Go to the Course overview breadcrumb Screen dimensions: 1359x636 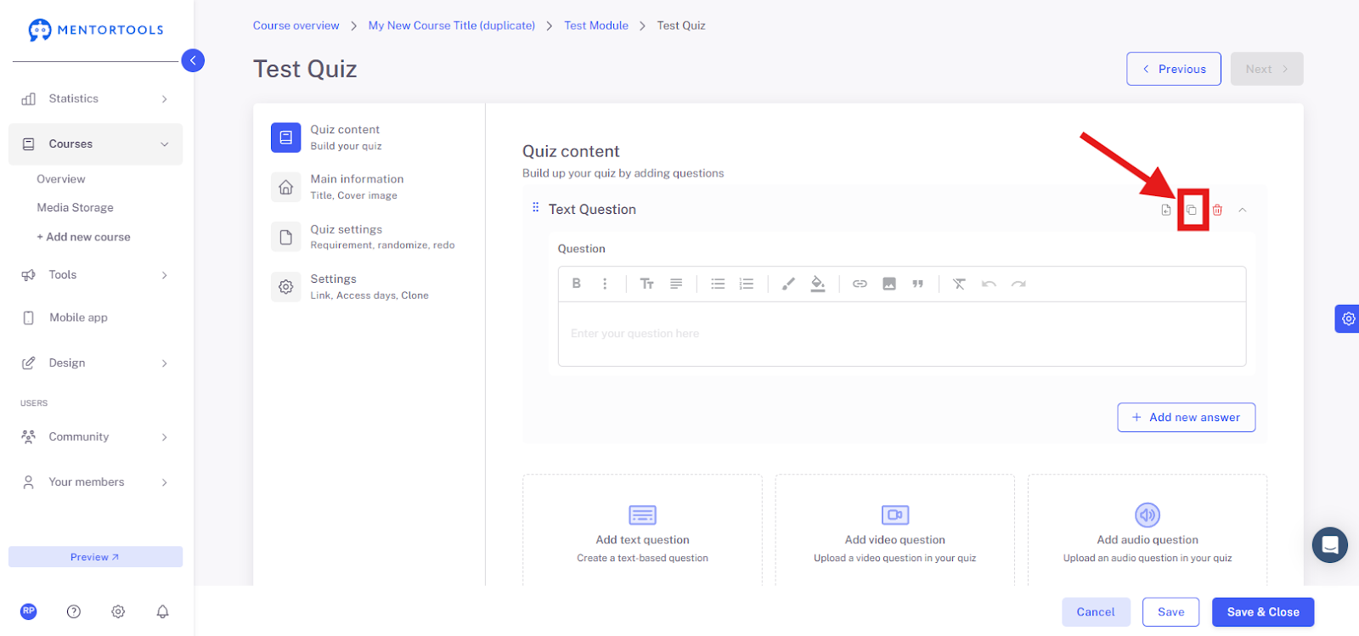tap(296, 25)
